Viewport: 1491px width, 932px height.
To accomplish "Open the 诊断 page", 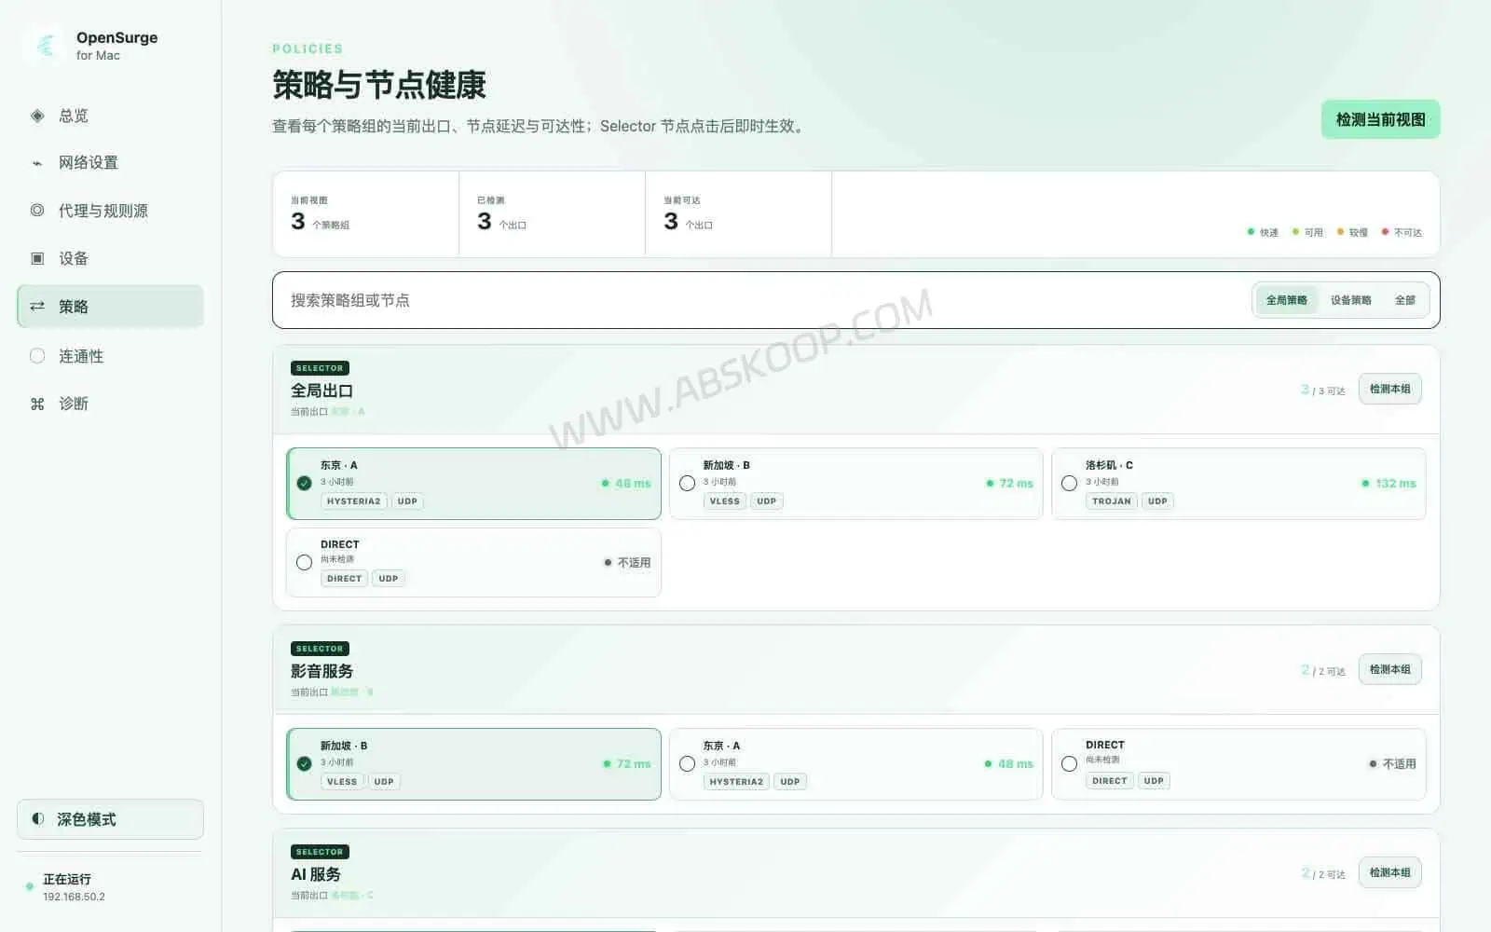I will coord(110,404).
